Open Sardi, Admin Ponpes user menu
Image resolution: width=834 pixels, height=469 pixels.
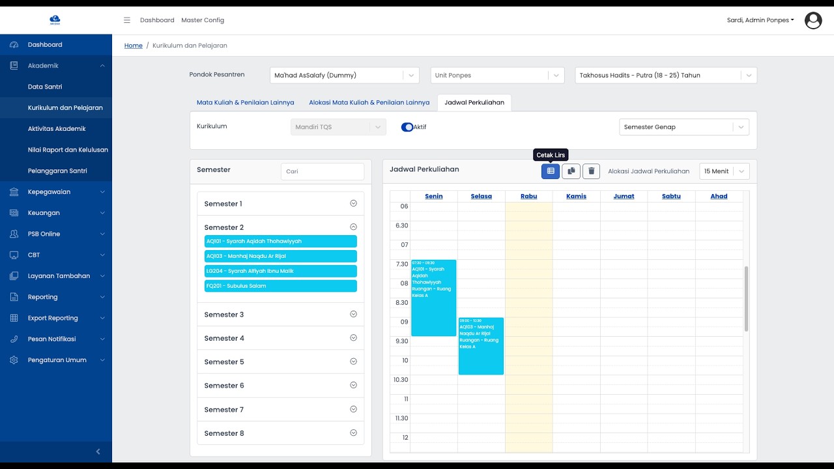(x=760, y=20)
